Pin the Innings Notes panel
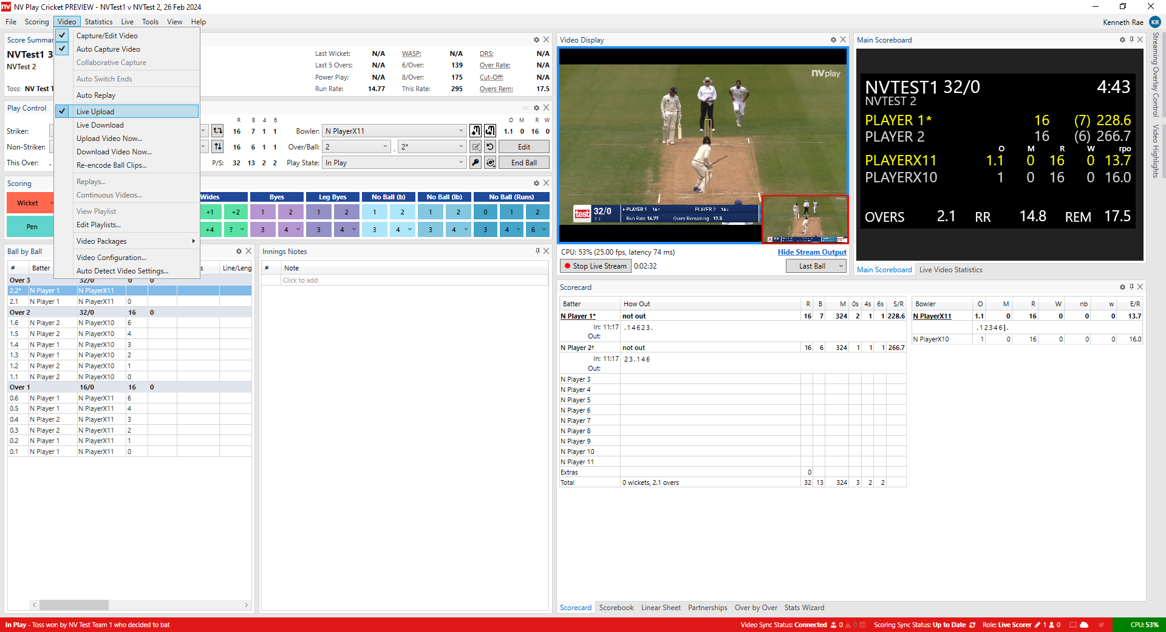 point(537,251)
